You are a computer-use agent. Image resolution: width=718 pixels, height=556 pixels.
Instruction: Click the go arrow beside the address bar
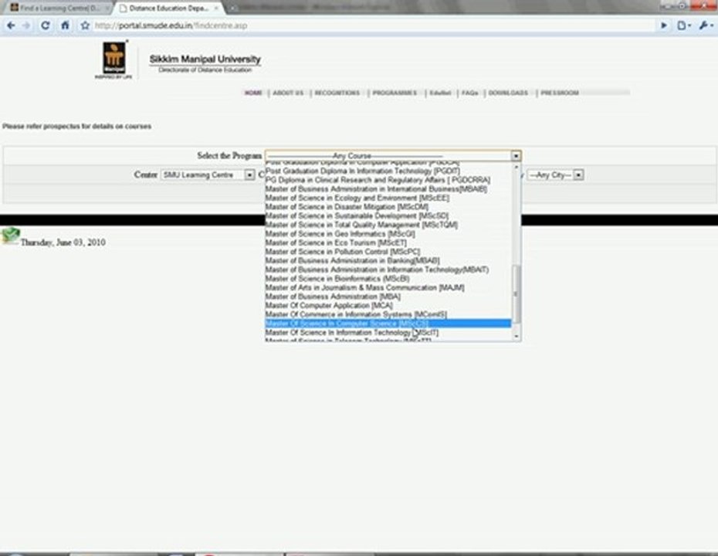coord(663,25)
